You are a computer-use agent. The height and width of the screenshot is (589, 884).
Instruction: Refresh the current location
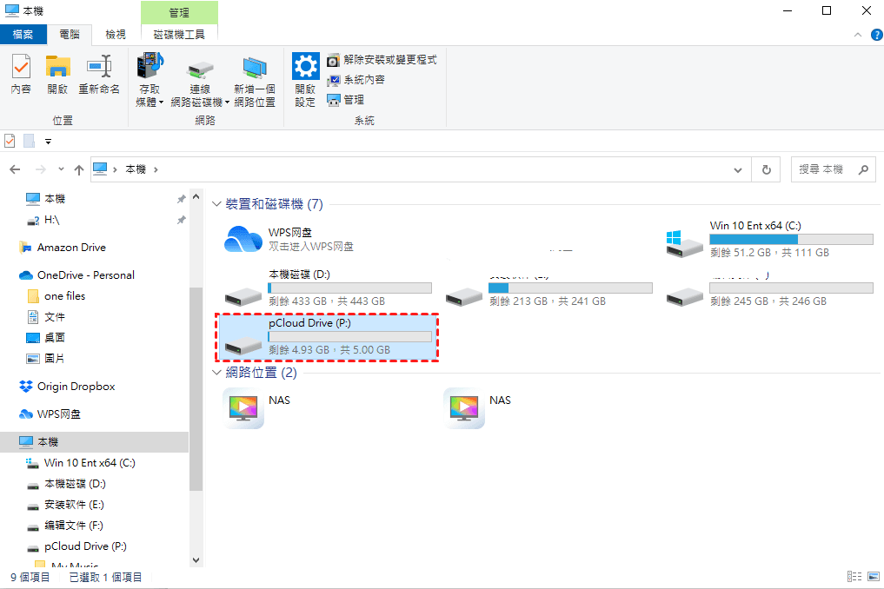click(x=766, y=169)
